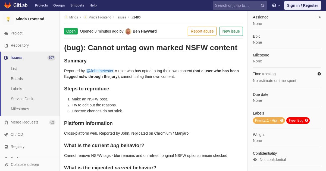The image size is (326, 171).
Task: Click the 'Platform information' heading
Action: (88, 123)
